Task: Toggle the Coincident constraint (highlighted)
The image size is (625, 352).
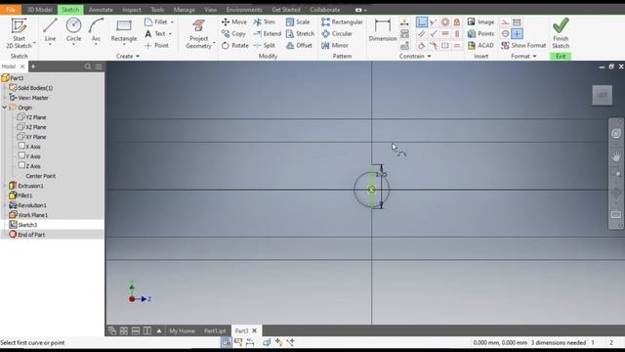Action: pyautogui.click(x=422, y=22)
